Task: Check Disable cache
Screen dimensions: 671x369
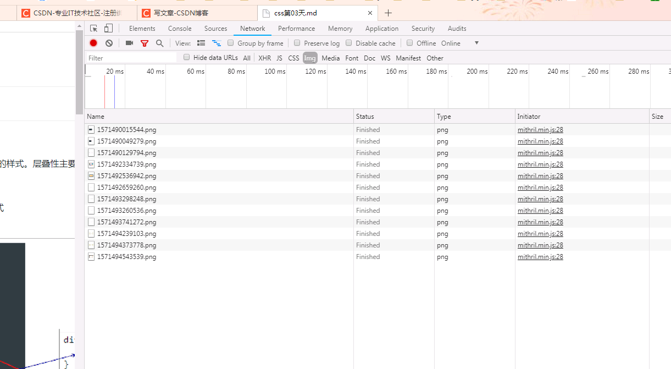Action: click(x=349, y=43)
